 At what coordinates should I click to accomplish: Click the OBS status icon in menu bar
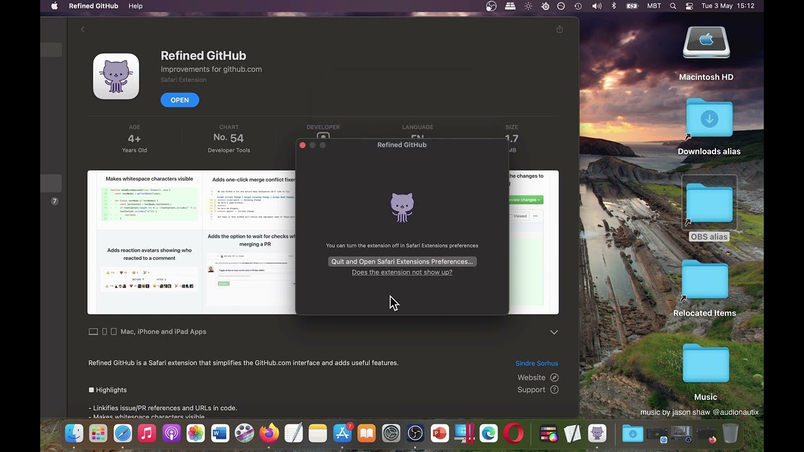click(491, 6)
